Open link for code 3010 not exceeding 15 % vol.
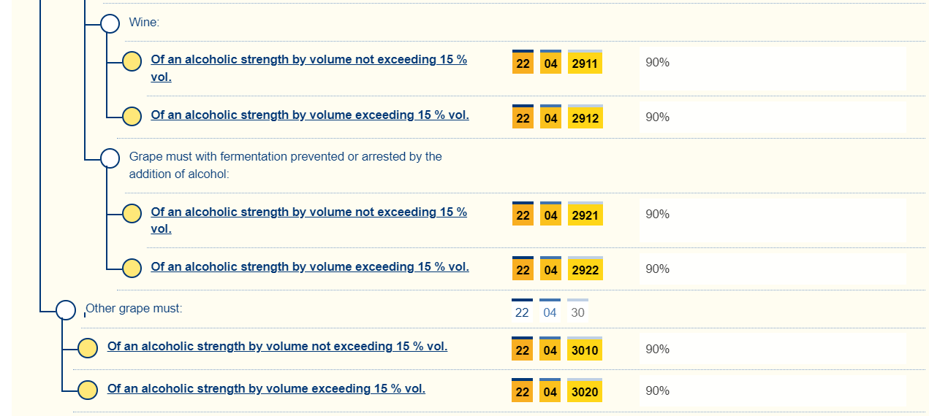This screenshot has height=416, width=929. (x=277, y=346)
